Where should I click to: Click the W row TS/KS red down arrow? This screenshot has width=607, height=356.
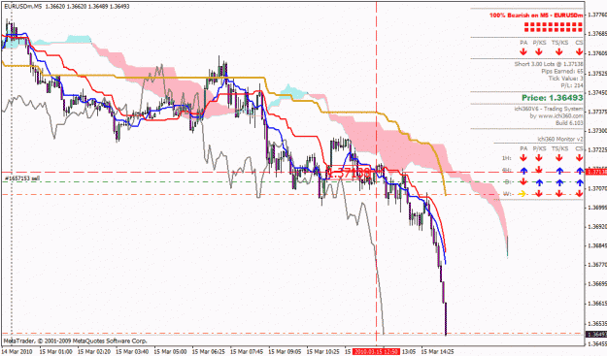tap(559, 194)
